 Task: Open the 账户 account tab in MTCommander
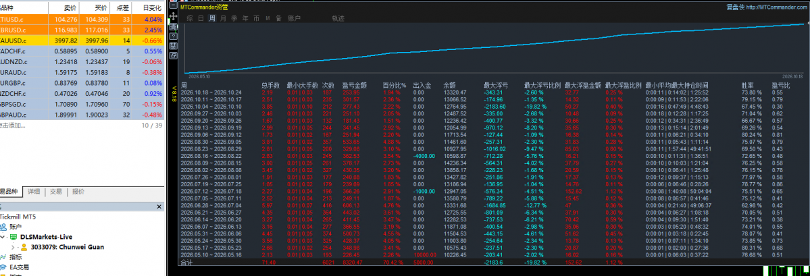coord(294,18)
